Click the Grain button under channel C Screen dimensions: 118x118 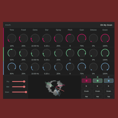[109, 91]
